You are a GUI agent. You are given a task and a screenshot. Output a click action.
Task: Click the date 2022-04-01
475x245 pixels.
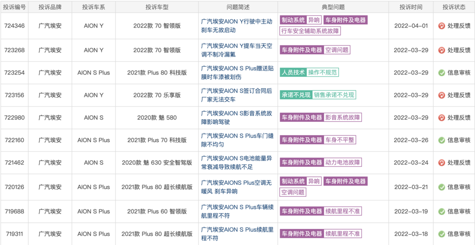(x=411, y=26)
